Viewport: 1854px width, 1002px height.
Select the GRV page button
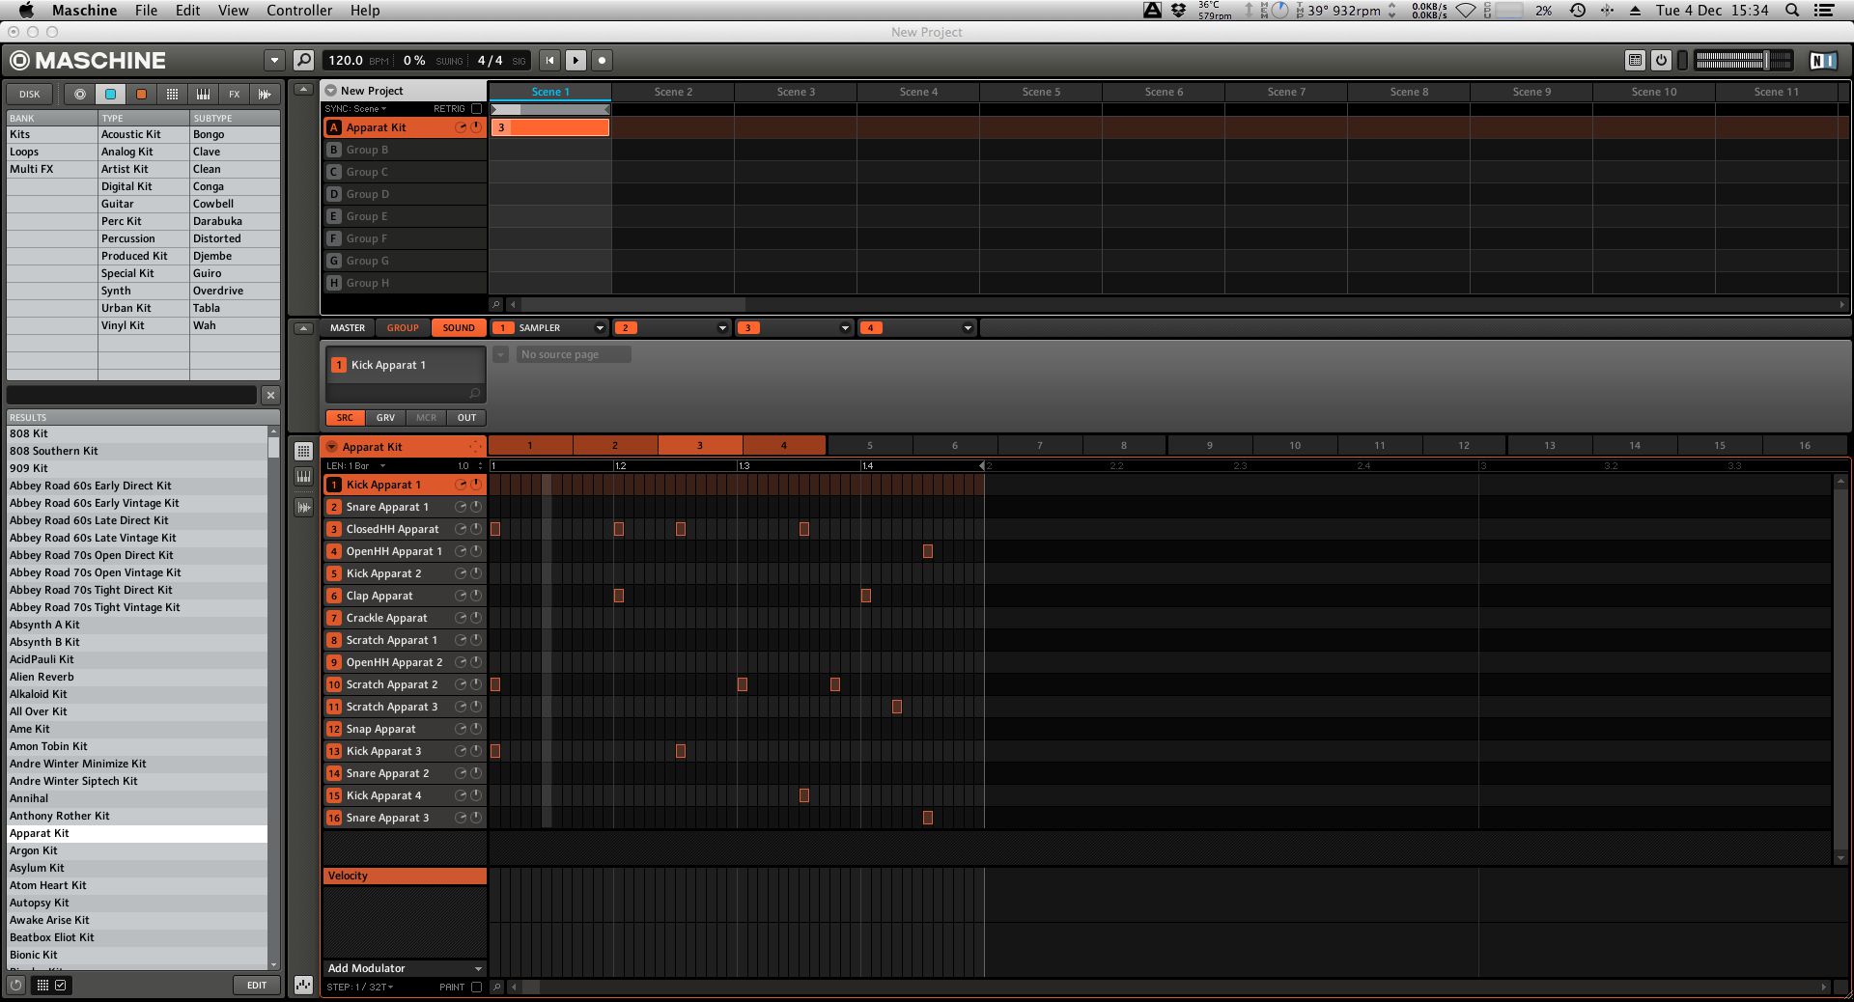pyautogui.click(x=385, y=418)
